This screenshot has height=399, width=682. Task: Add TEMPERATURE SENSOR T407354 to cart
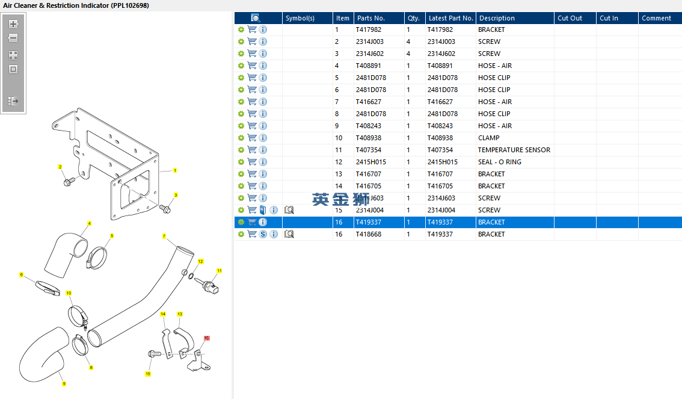252,149
